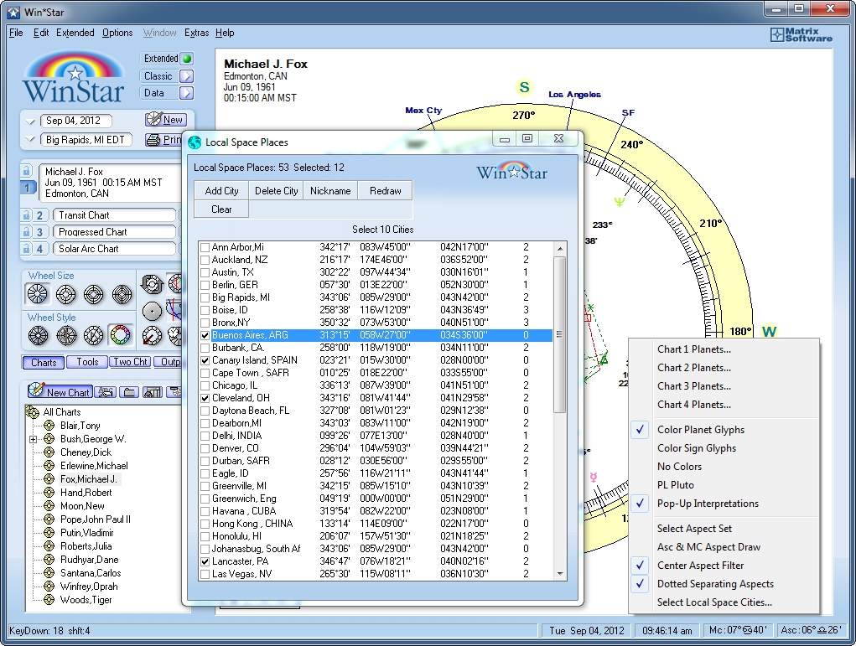Choose Chart 1 Planets... in the context menu
This screenshot has height=646, width=856.
point(694,349)
